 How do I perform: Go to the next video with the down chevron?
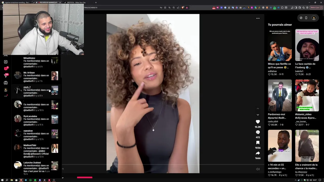pos(258,115)
